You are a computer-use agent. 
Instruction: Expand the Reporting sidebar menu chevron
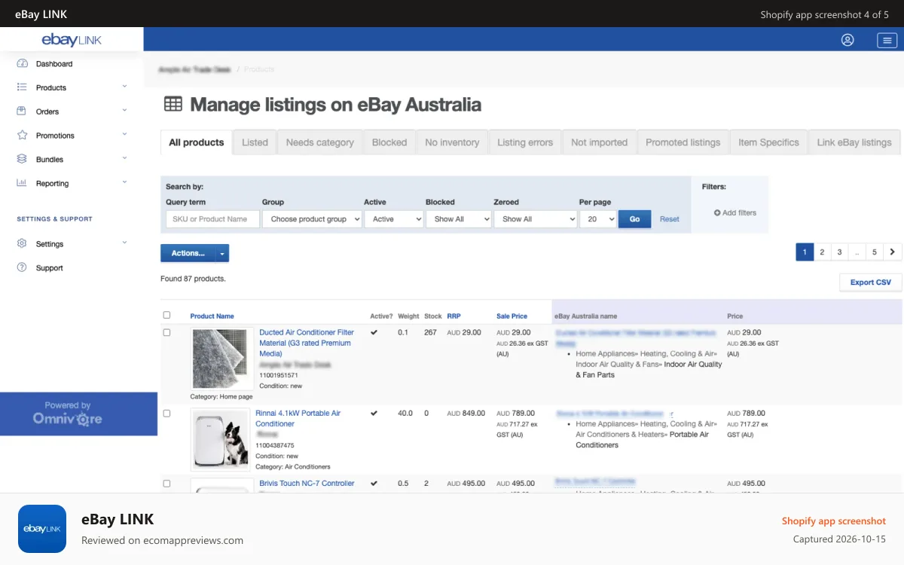125,182
